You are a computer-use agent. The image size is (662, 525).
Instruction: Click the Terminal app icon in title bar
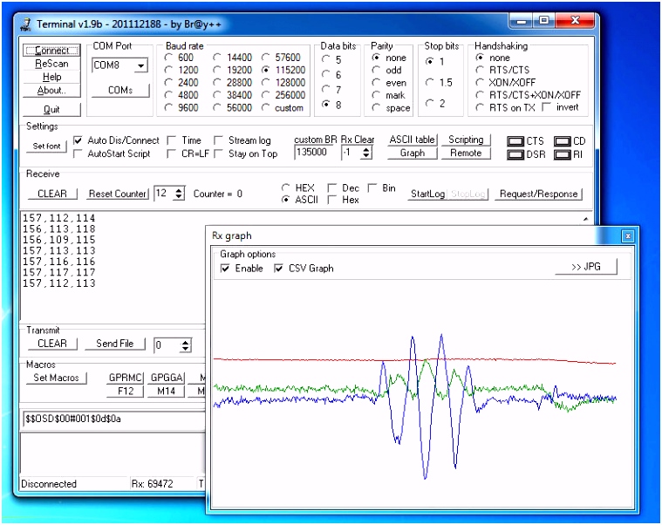click(26, 24)
